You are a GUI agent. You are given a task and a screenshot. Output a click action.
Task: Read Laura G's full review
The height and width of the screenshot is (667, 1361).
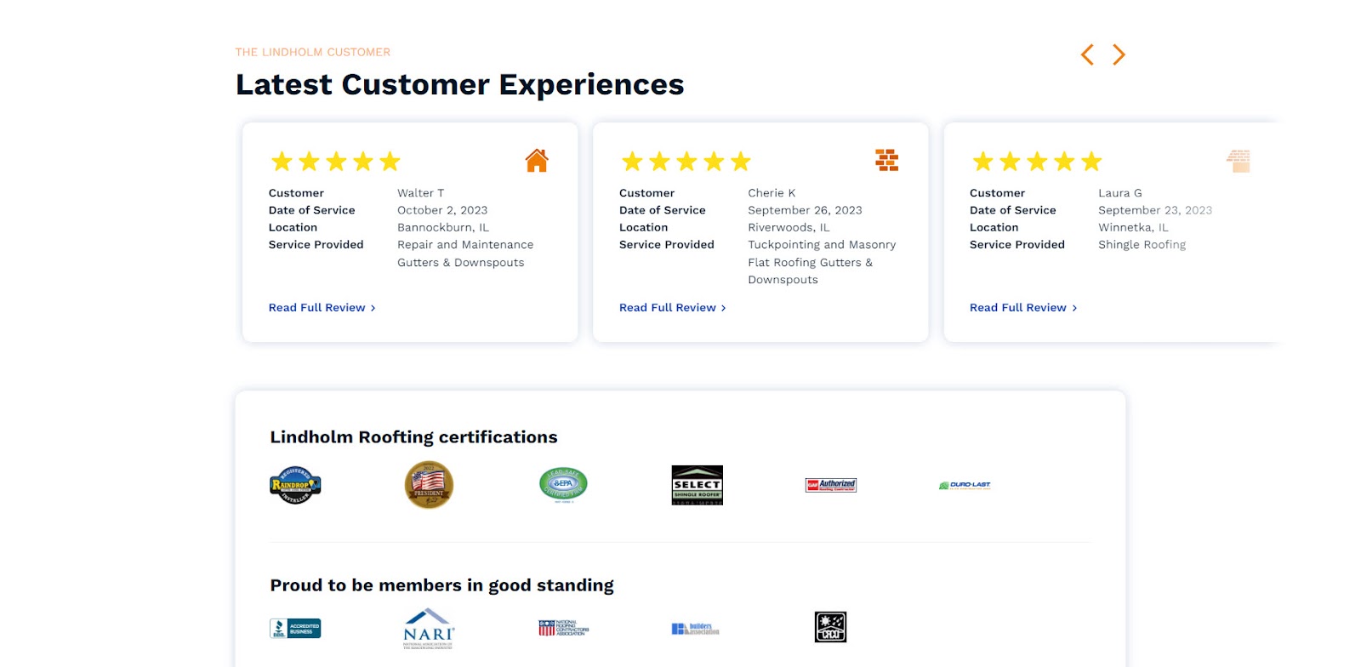click(1023, 308)
